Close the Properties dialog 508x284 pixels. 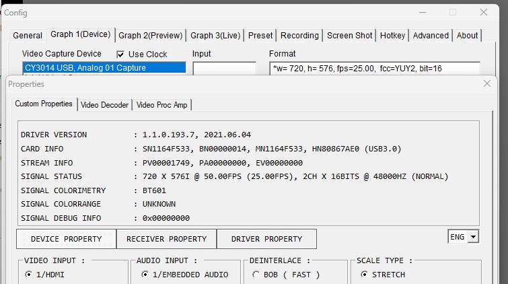click(x=487, y=83)
